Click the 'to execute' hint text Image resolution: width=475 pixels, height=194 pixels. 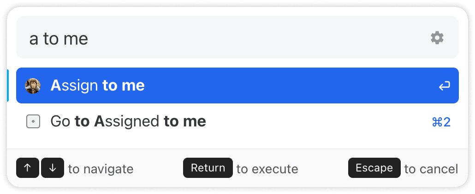267,169
